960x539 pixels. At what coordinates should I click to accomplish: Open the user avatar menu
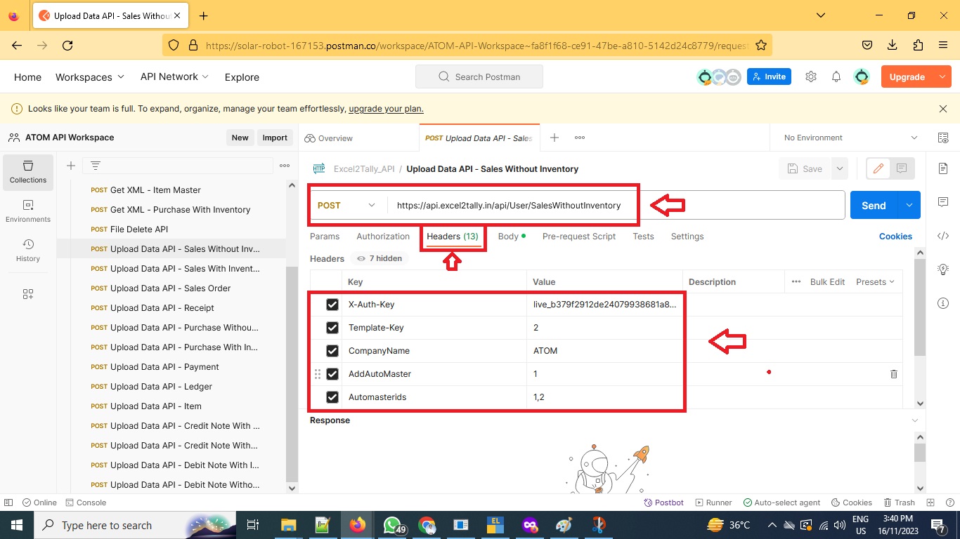862,76
